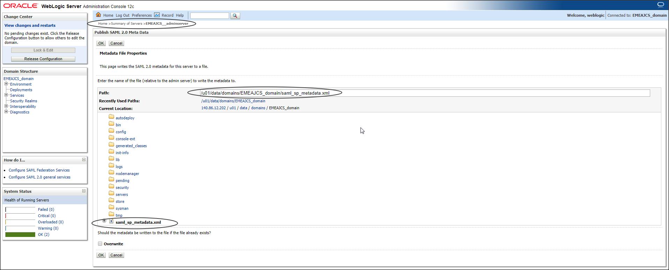Viewport: 669px width, 270px height.
Task: Click u01 in Current Location path
Action: [x=233, y=108]
